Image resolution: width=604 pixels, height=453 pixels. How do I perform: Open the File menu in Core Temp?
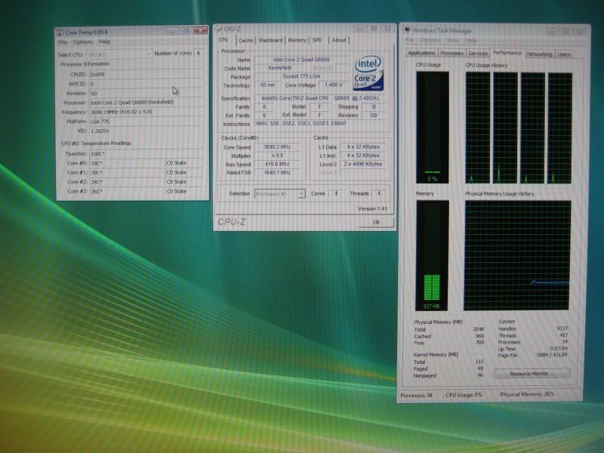63,42
